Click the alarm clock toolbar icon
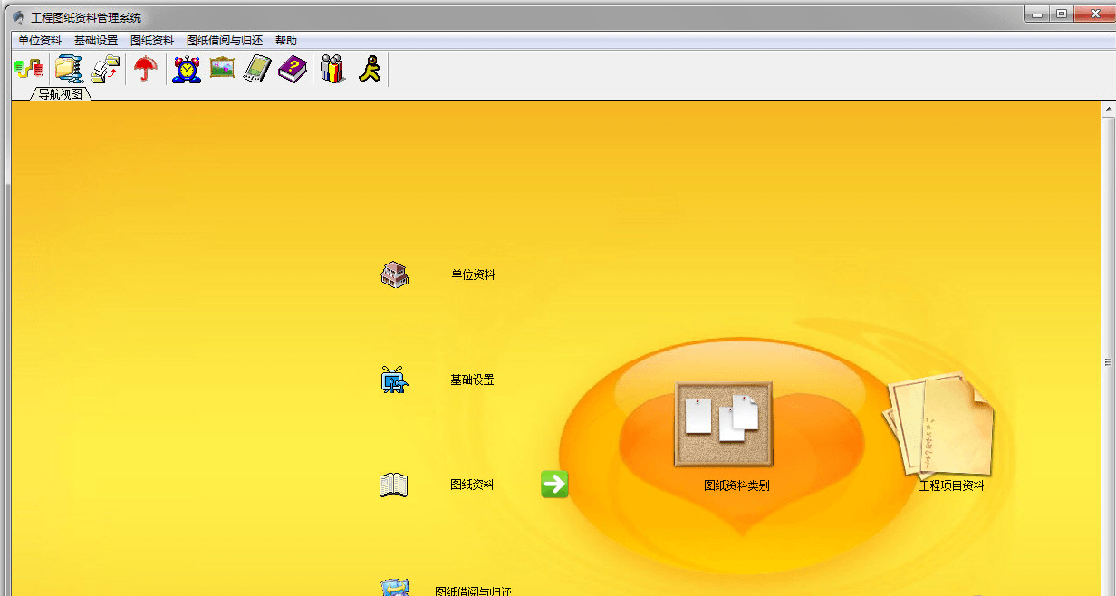This screenshot has width=1116, height=596. click(x=187, y=69)
